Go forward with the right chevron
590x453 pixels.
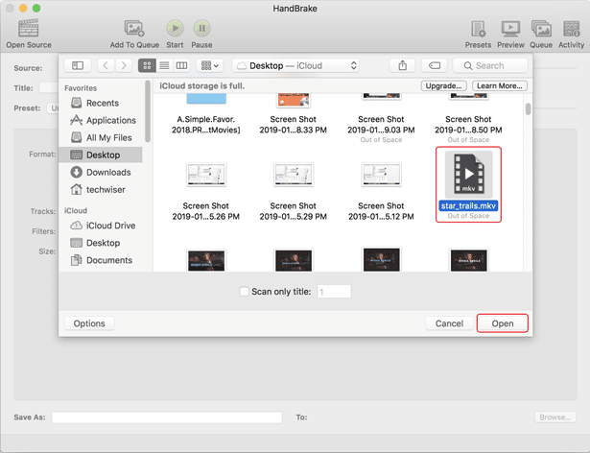[124, 65]
